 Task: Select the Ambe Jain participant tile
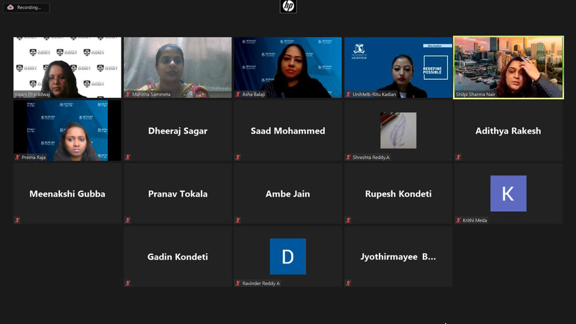click(288, 193)
